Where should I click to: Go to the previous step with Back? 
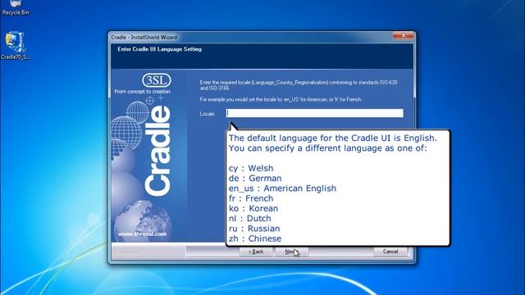click(x=256, y=252)
